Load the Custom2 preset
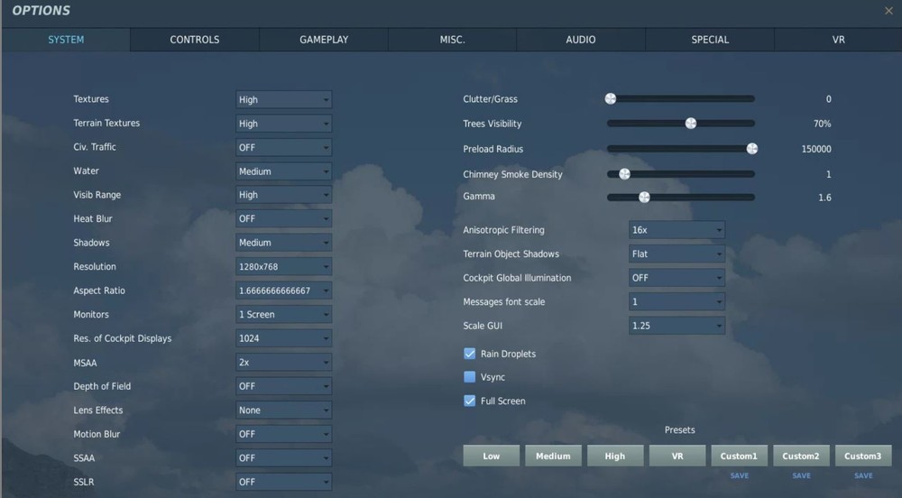Image resolution: width=902 pixels, height=498 pixels. tap(801, 456)
